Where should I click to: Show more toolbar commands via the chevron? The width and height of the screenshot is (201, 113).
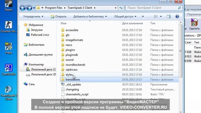coord(143,16)
